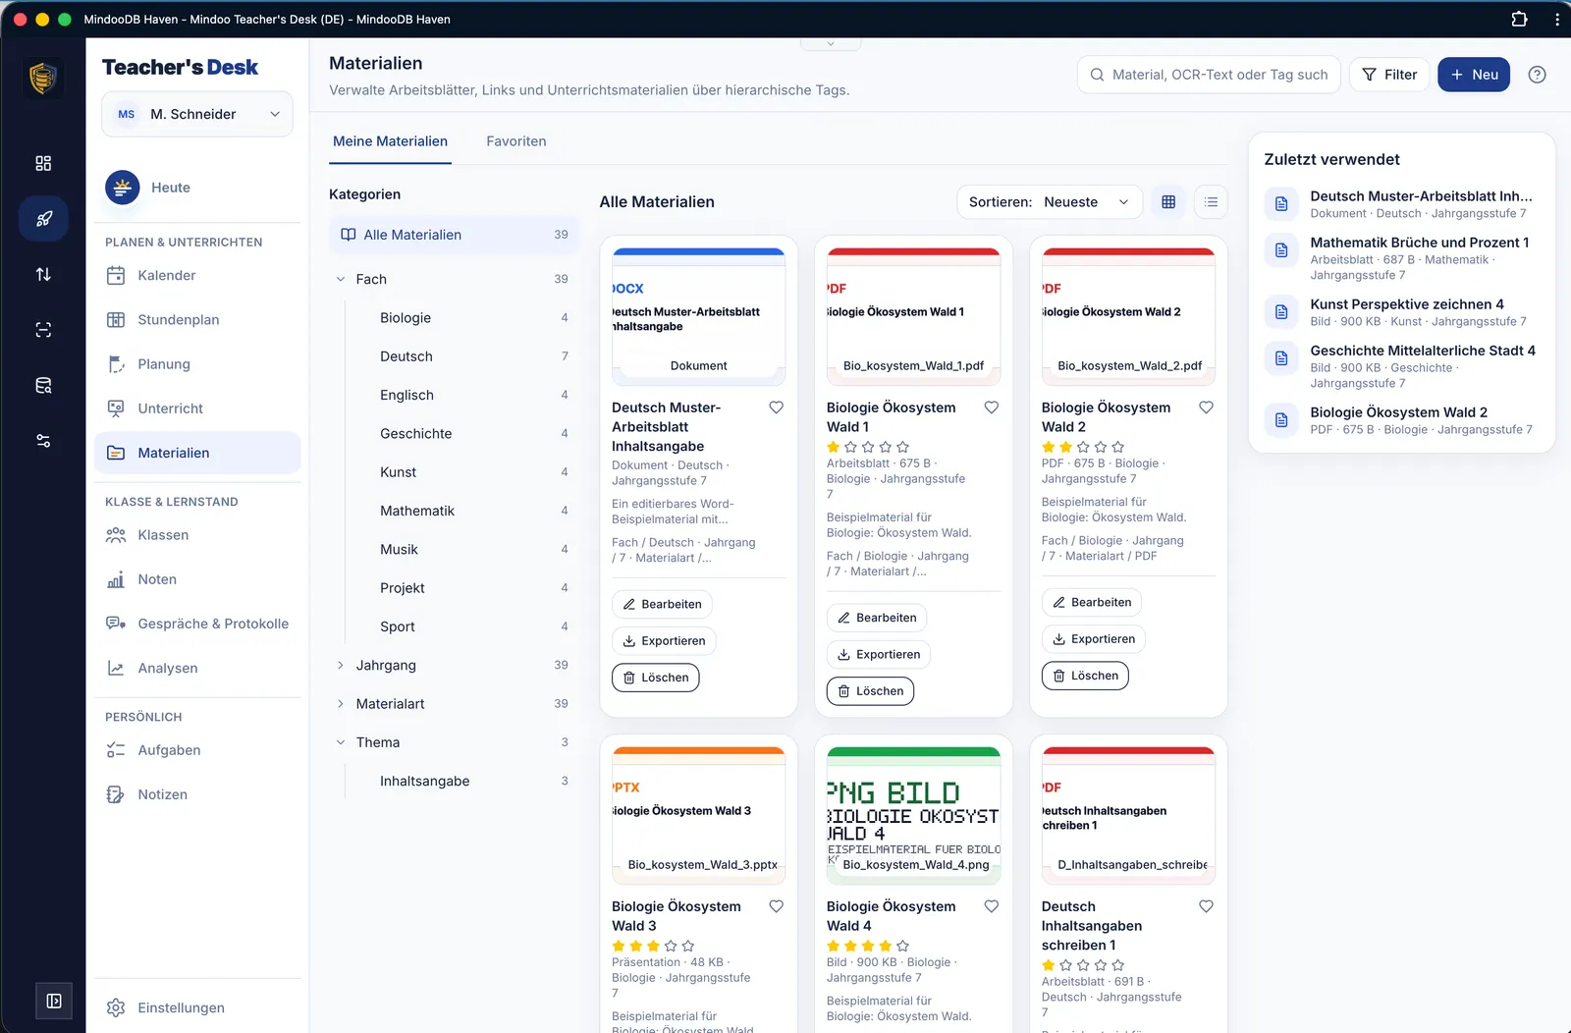This screenshot has height=1033, width=1571.
Task: Open the M. Schneider account dropdown
Action: coord(197,114)
